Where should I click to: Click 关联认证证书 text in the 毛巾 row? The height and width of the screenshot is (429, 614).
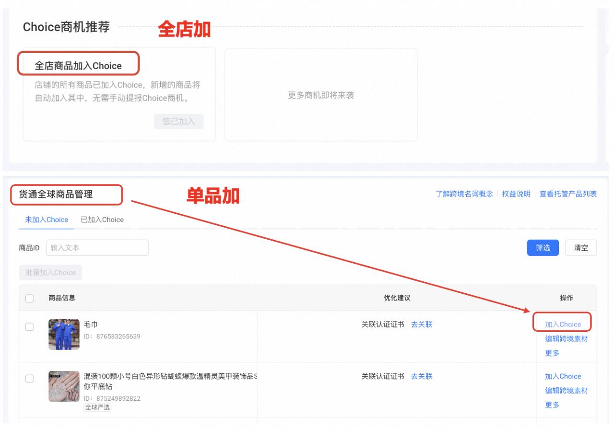click(x=383, y=324)
